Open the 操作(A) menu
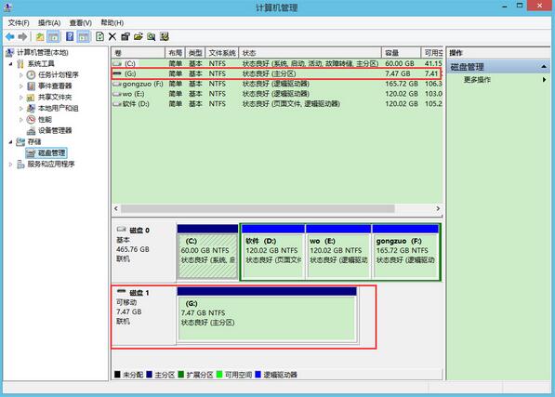 click(49, 23)
